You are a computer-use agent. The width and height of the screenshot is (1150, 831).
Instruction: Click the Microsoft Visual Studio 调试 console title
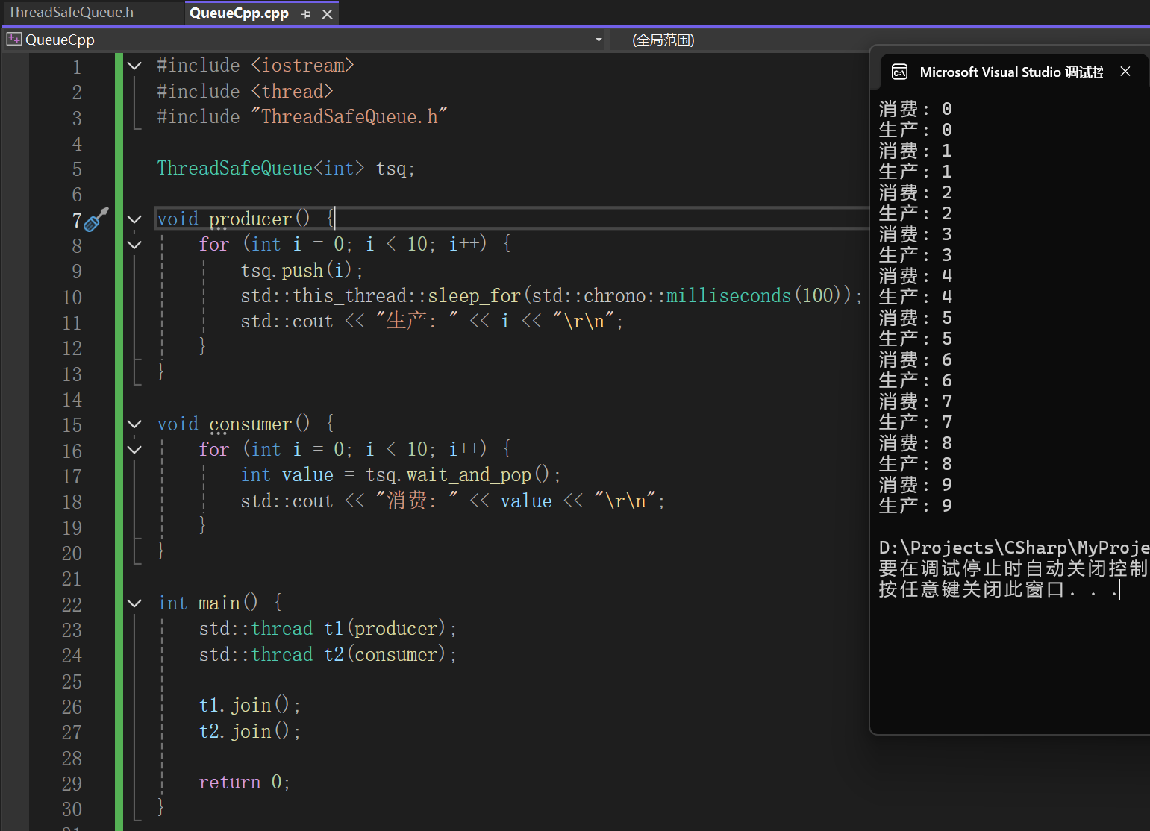[x=1011, y=72]
